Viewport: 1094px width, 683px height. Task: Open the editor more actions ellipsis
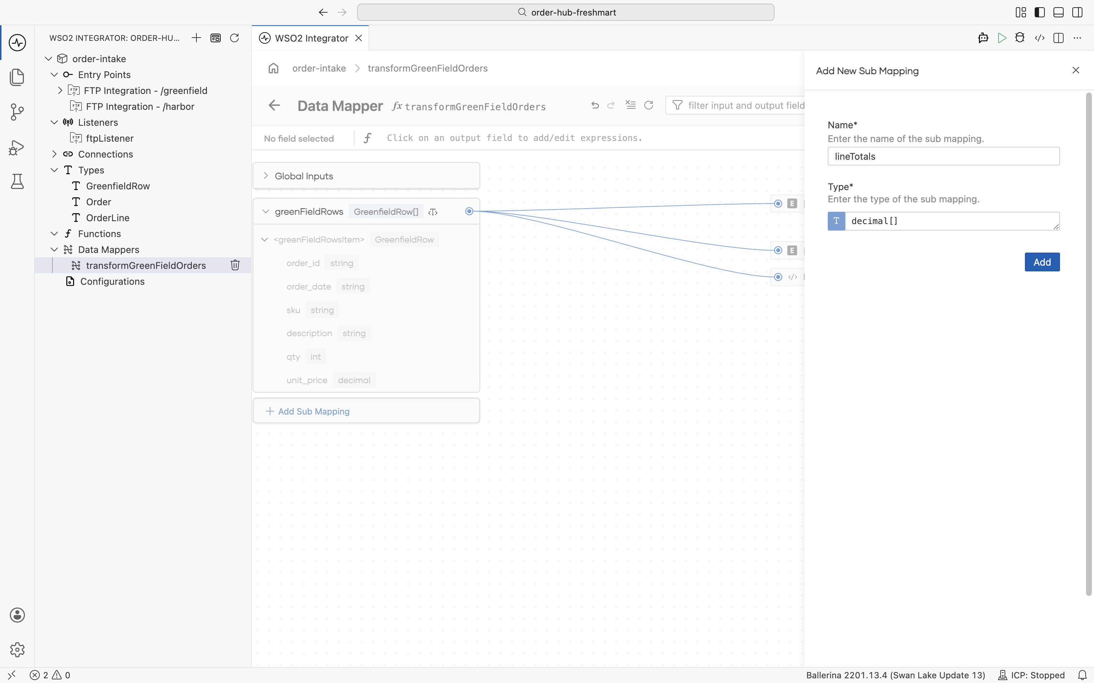pos(1078,38)
